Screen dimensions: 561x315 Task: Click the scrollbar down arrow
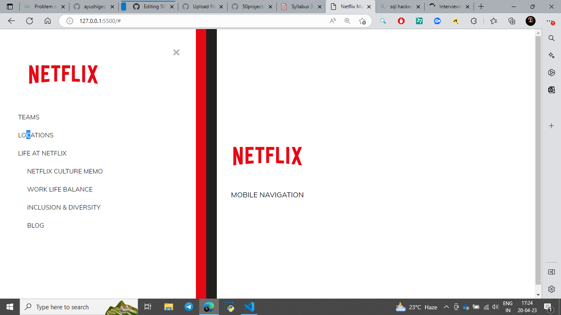[x=538, y=295]
